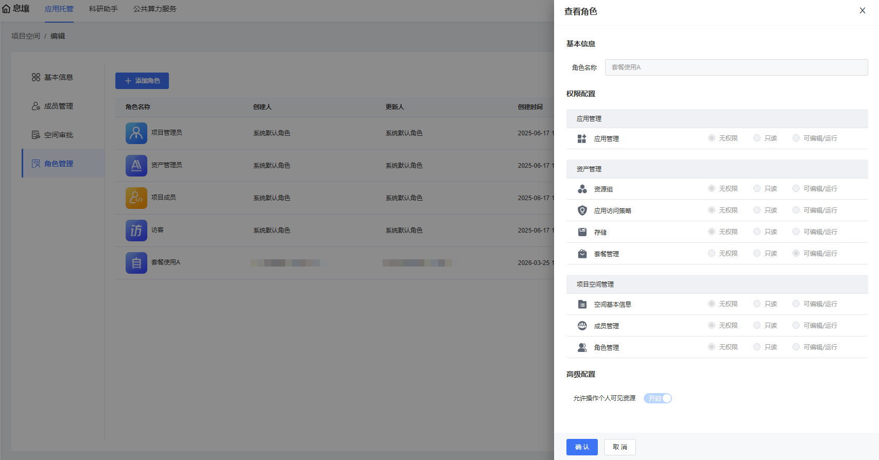Choose 只读 for 成员管理 permission
Viewport: 879px width, 460px height.
(x=757, y=325)
